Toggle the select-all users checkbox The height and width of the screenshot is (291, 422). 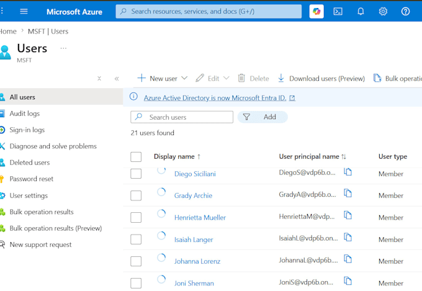(136, 157)
